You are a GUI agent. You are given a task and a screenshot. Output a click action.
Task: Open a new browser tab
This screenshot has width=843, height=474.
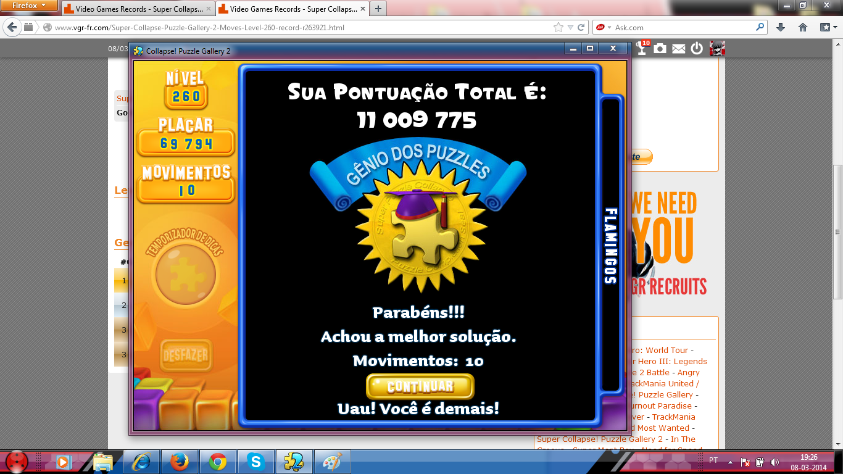pos(378,9)
